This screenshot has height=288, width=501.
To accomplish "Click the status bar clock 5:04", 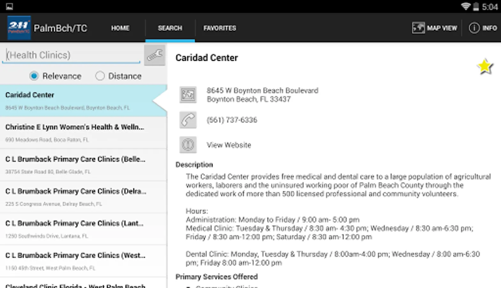I will click(x=489, y=7).
